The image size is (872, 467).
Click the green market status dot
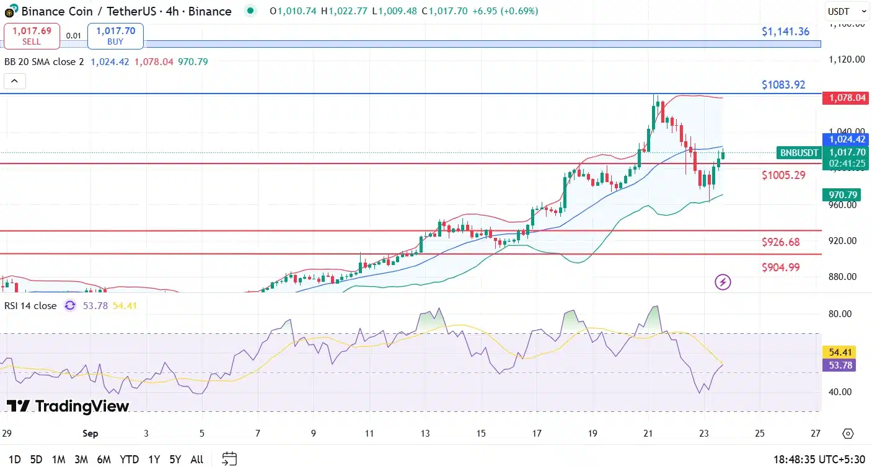tap(250, 11)
